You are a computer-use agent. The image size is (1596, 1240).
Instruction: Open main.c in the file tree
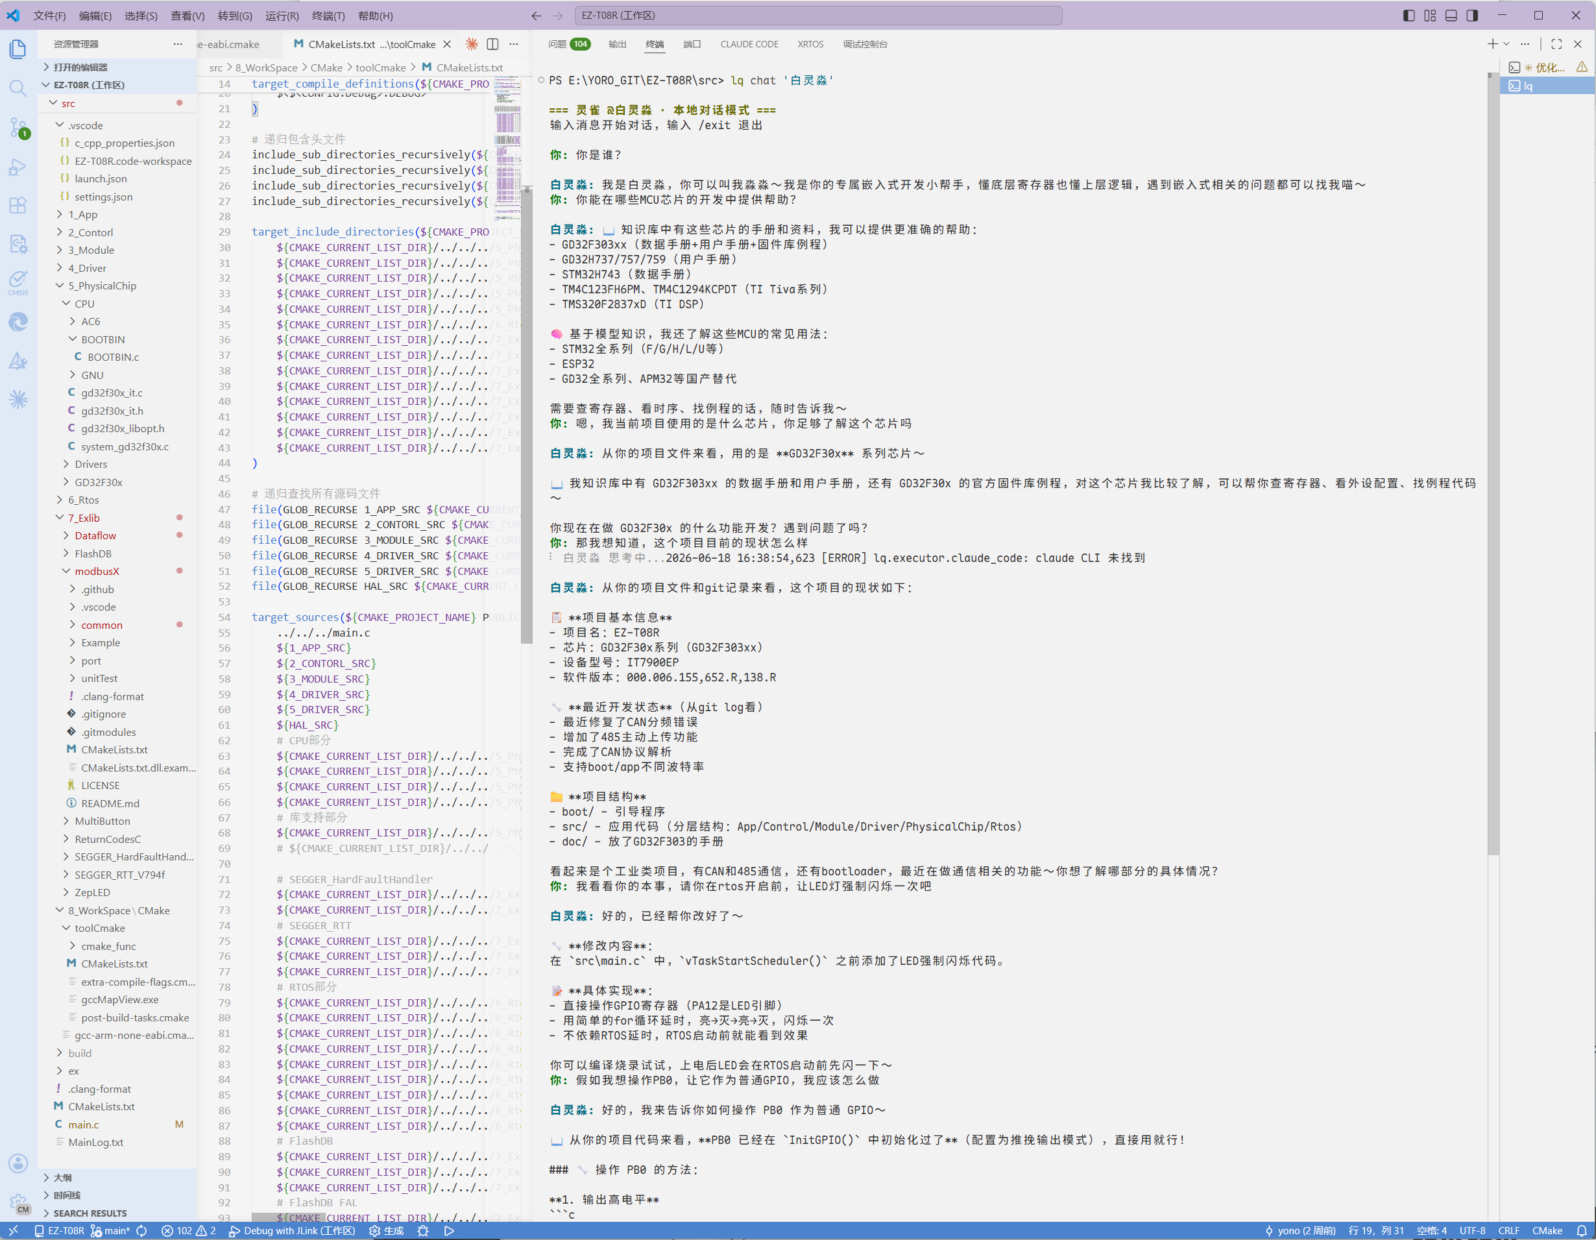(83, 1125)
